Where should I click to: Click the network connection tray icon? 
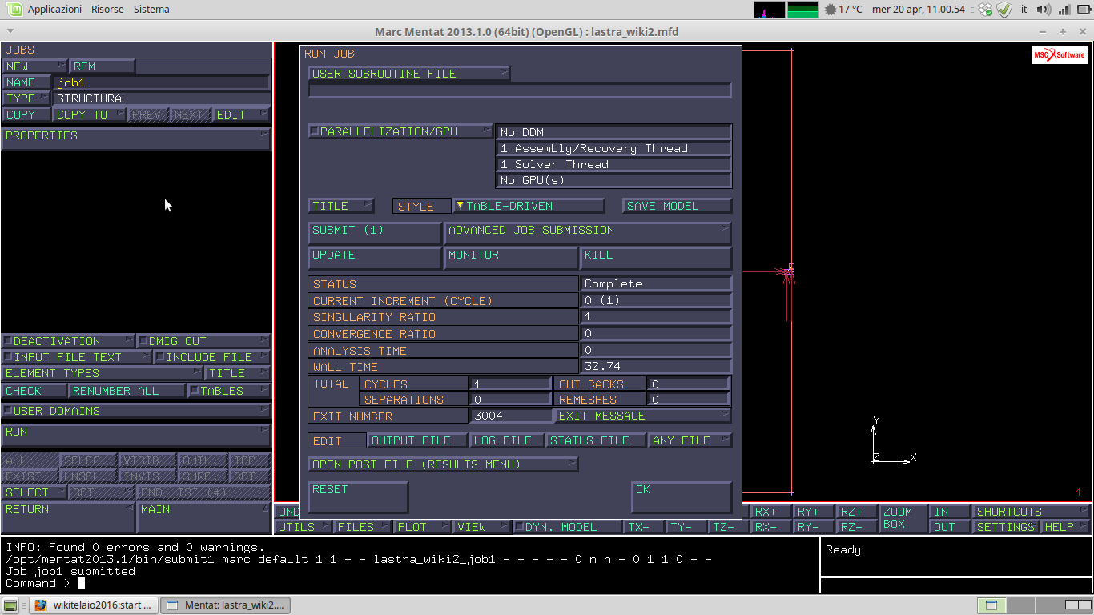[1064, 10]
